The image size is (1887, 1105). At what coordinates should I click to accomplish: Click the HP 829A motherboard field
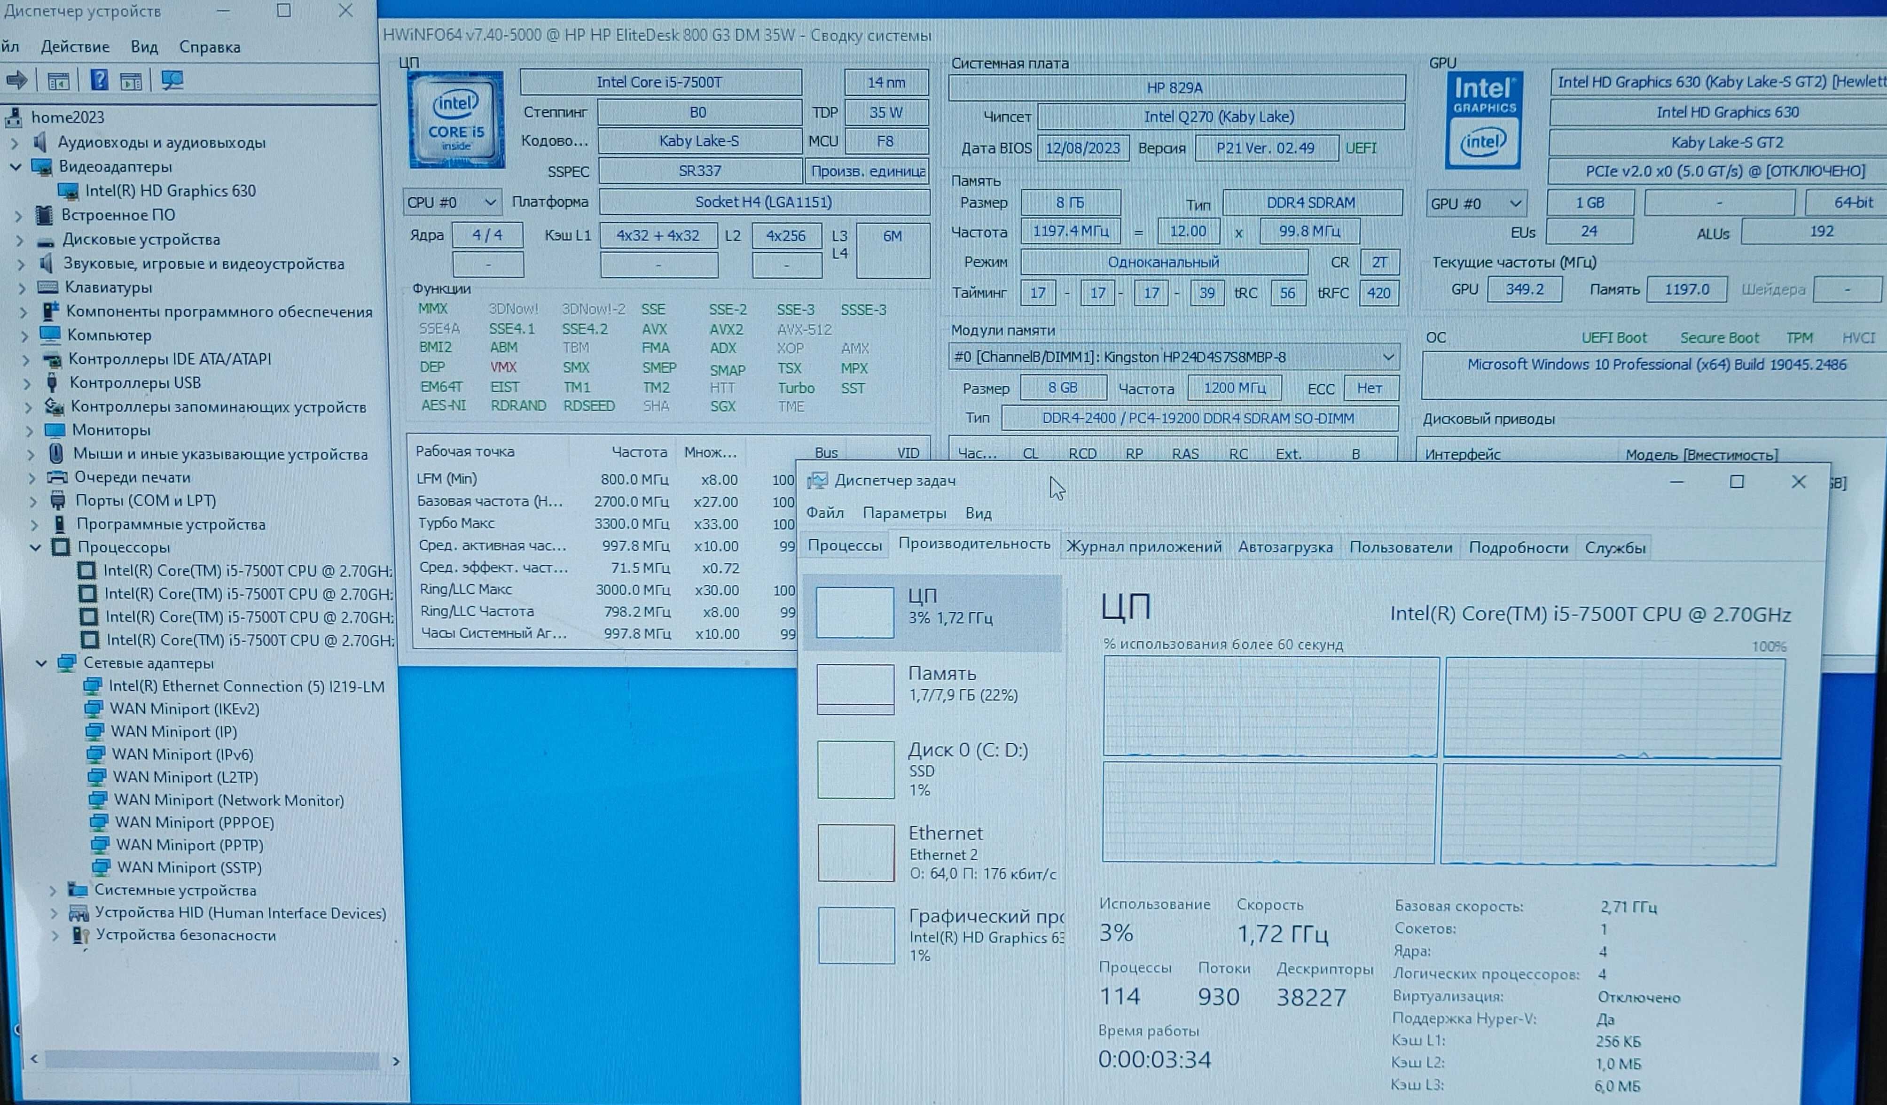point(1175,88)
